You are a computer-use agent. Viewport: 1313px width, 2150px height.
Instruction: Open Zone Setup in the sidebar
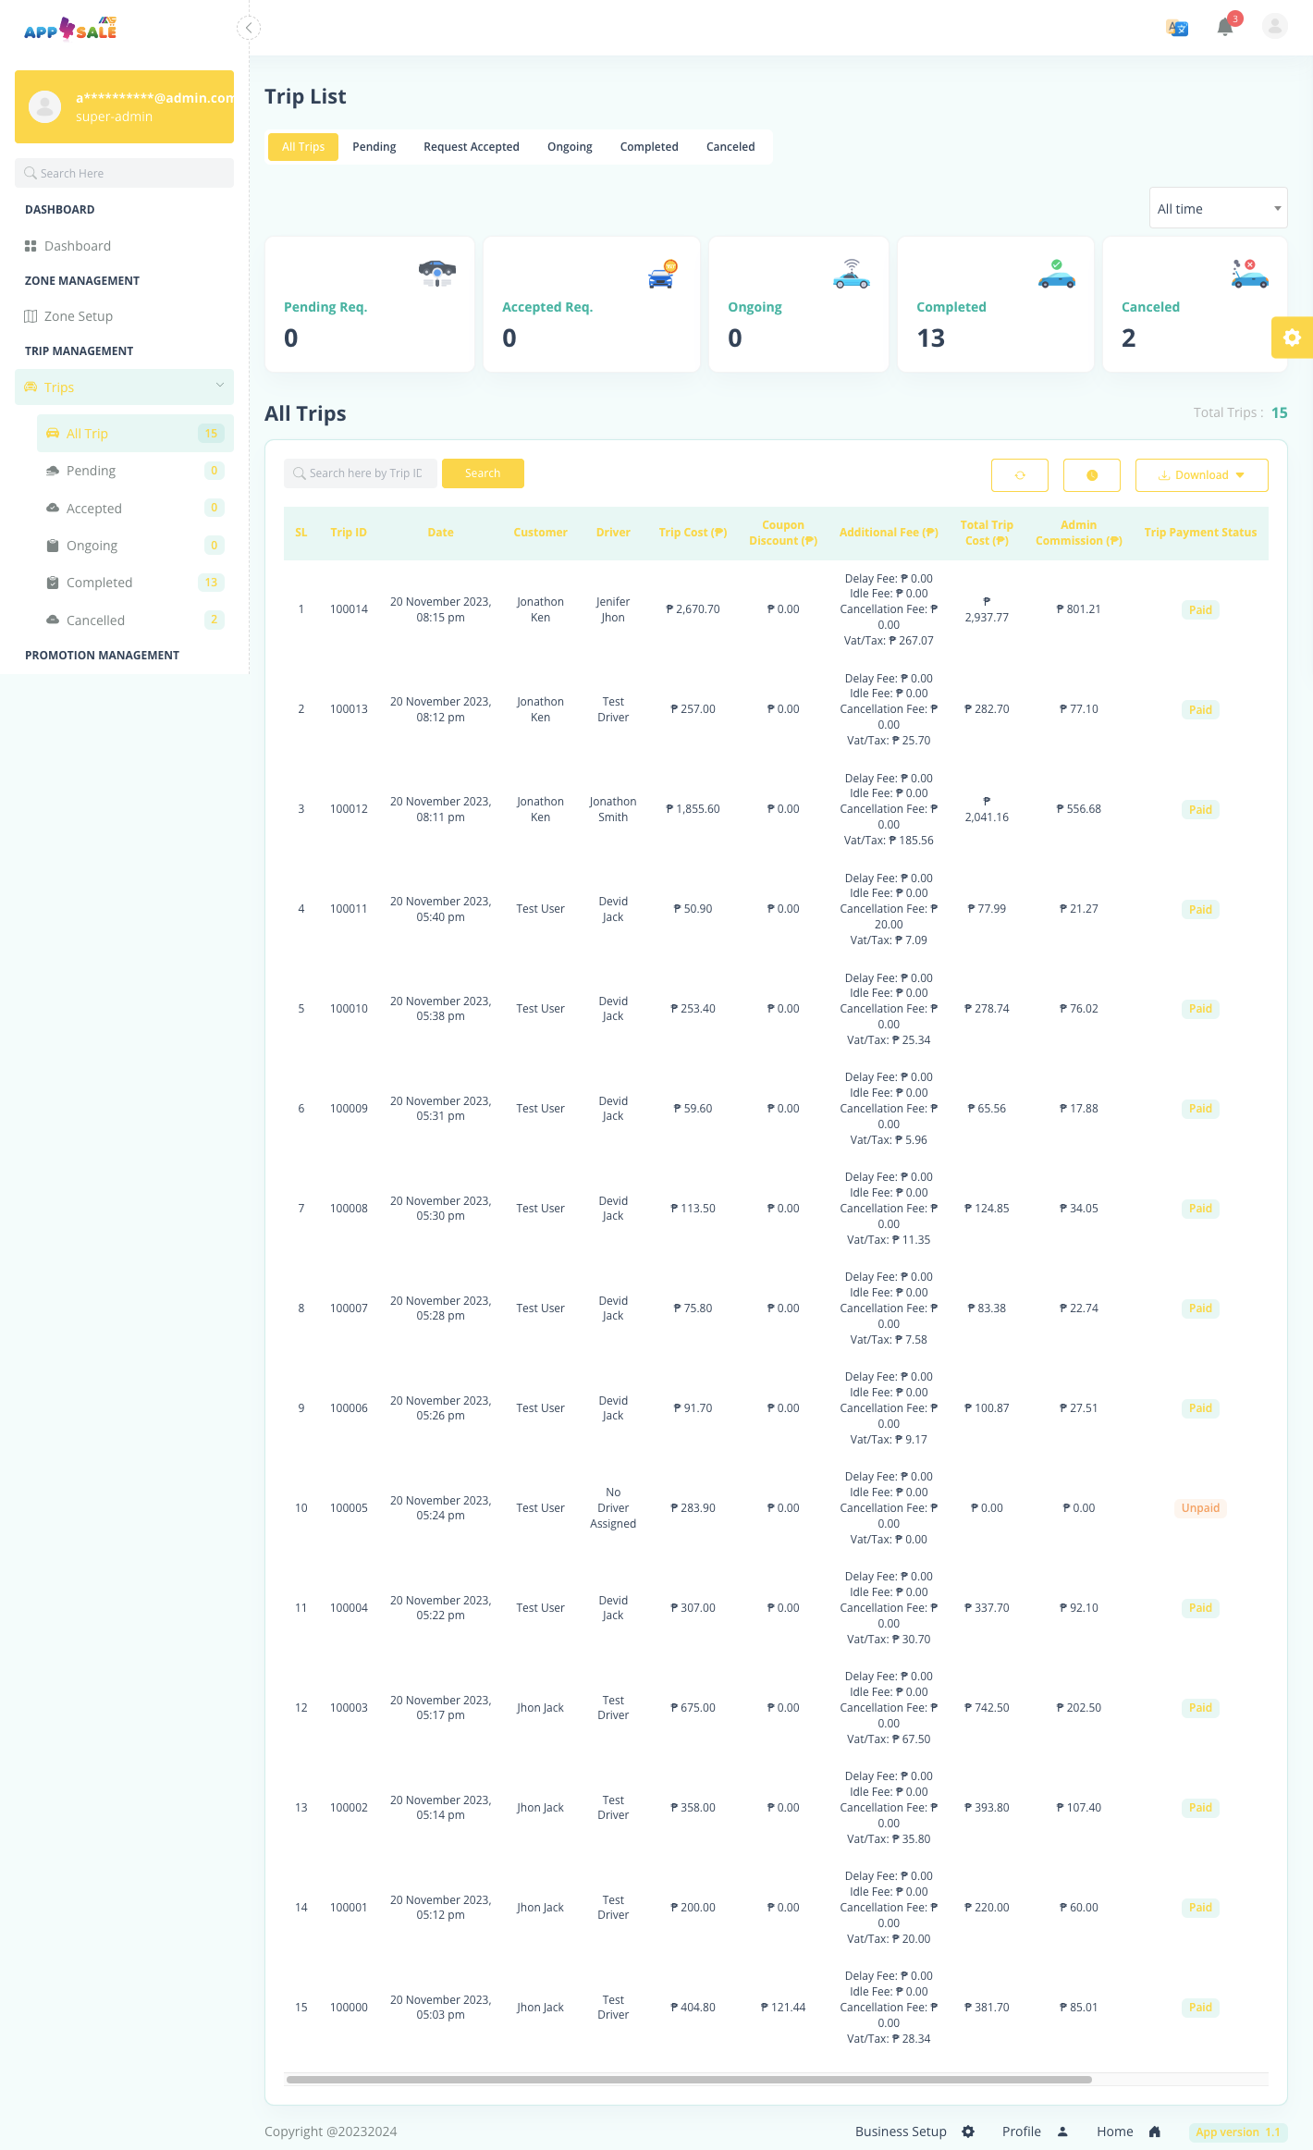pos(79,316)
